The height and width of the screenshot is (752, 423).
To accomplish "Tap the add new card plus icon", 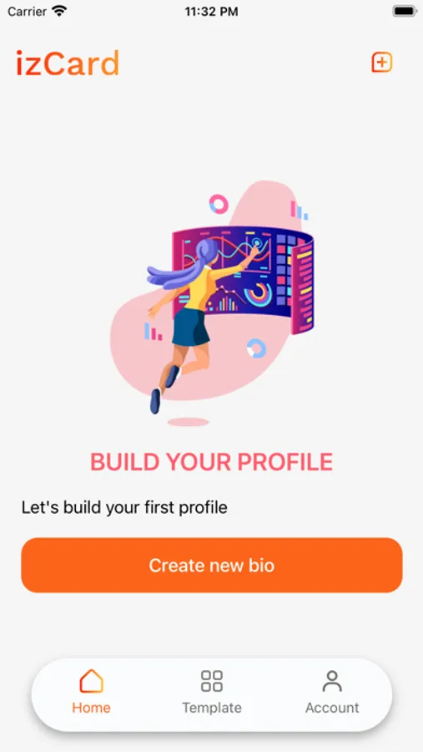I will click(382, 63).
